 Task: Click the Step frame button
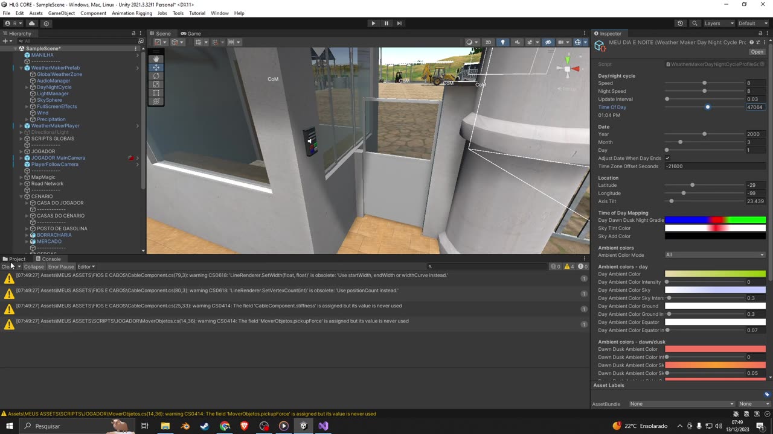399,24
